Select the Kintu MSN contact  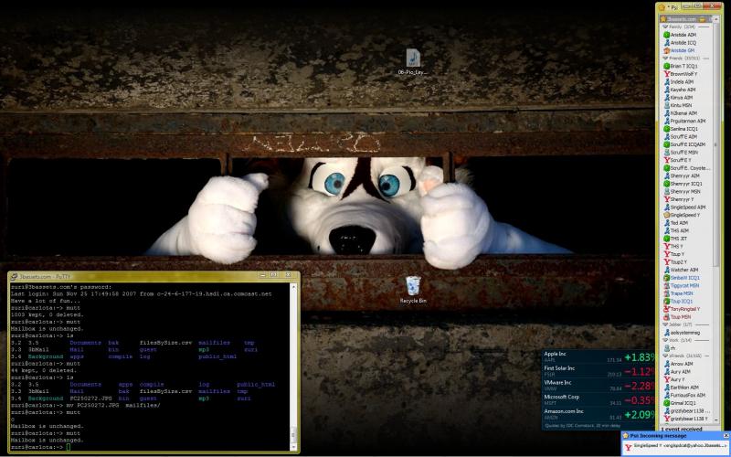point(682,105)
